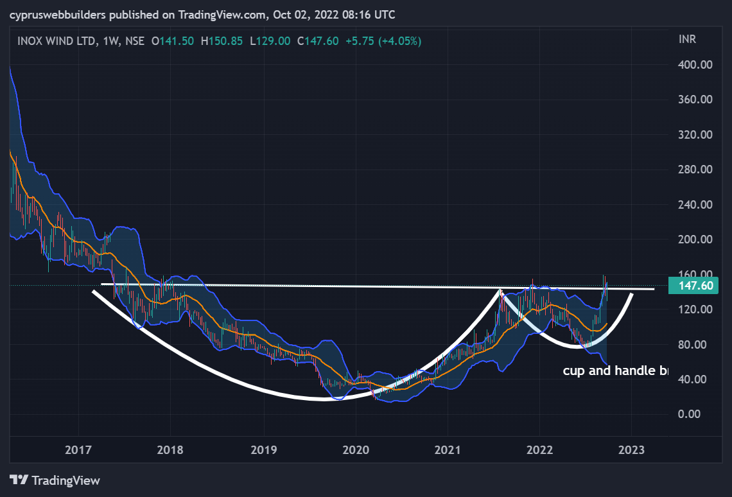Click the high value H150.85
The image size is (732, 497).
pyautogui.click(x=222, y=41)
